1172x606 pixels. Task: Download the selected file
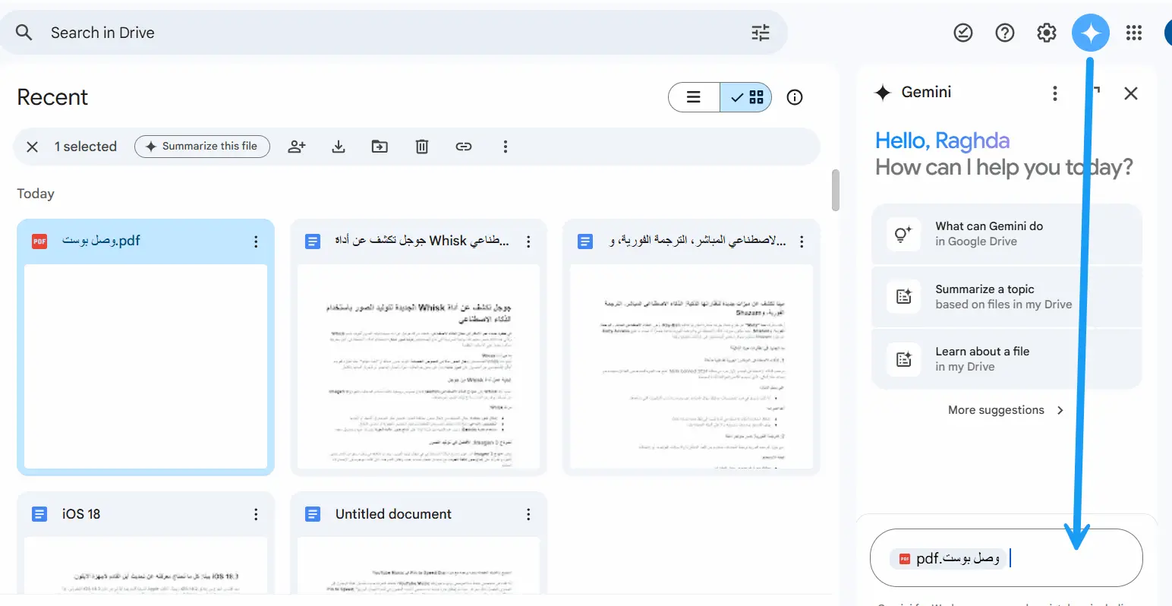(x=338, y=146)
